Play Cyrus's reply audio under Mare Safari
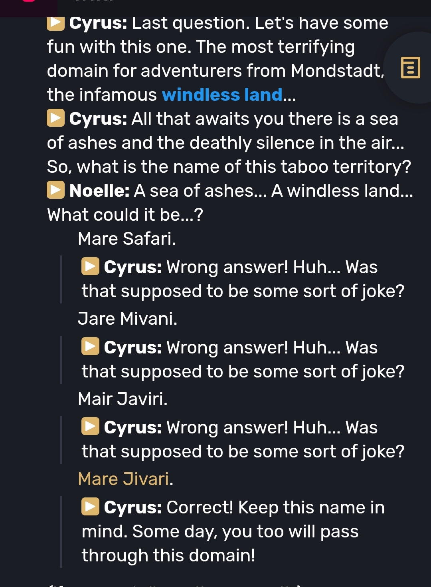Image resolution: width=431 pixels, height=587 pixels. click(90, 267)
